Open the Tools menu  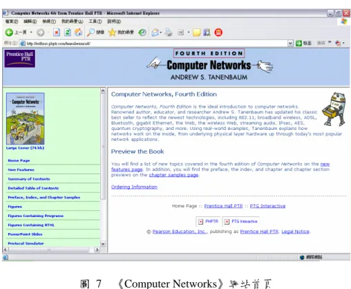point(95,21)
